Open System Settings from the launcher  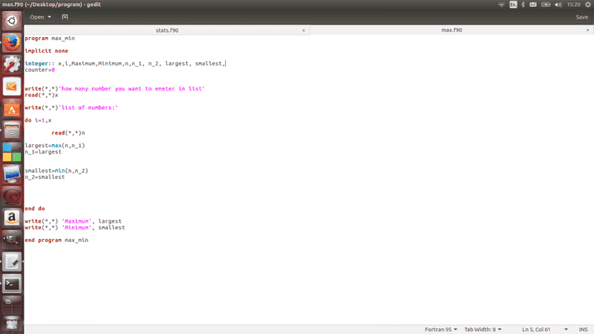coord(12,65)
